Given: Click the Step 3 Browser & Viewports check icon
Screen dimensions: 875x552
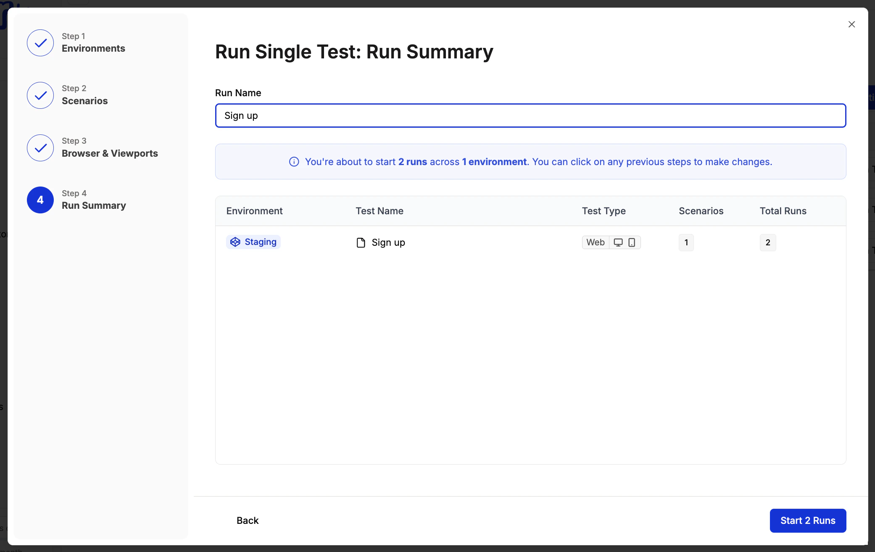Looking at the screenshot, I should [x=40, y=148].
